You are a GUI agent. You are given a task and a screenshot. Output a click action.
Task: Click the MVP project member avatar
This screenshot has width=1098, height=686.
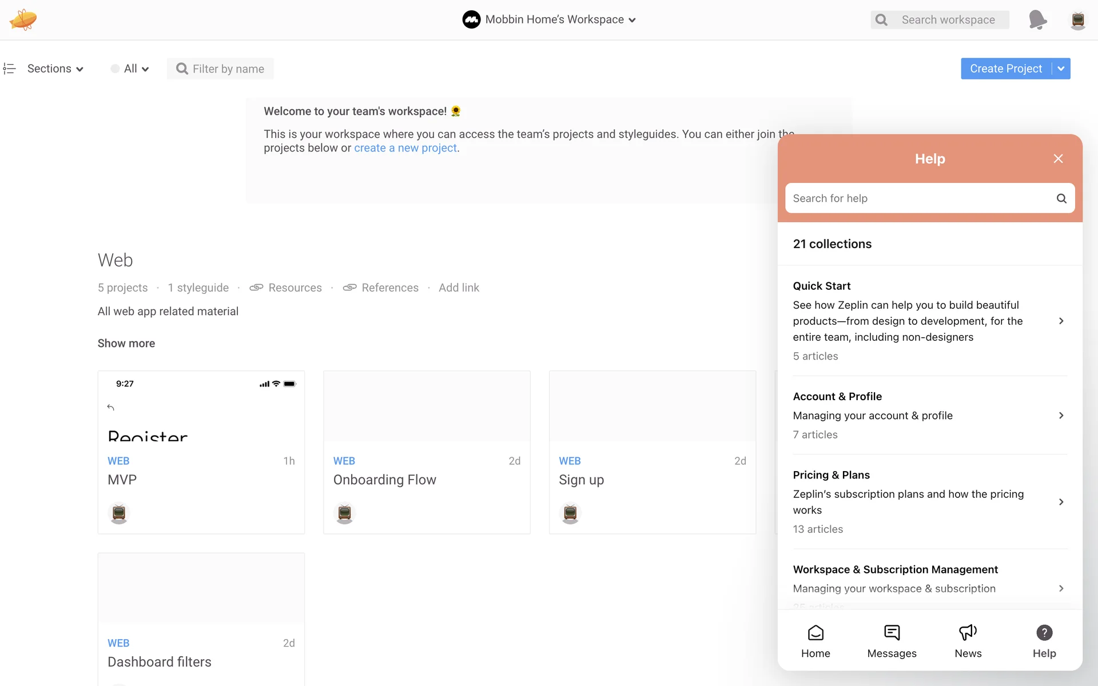point(119,513)
